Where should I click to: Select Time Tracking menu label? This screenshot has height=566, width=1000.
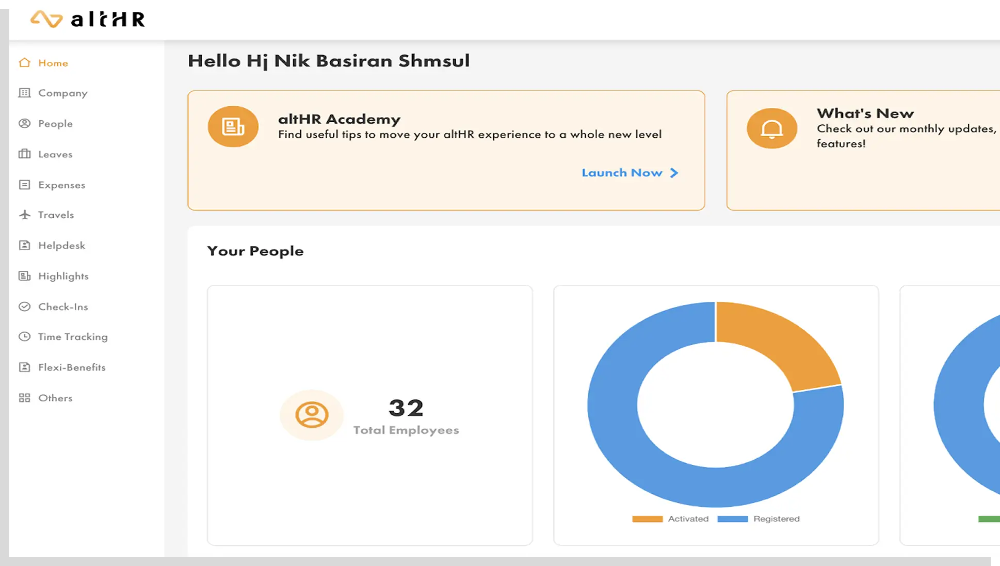73,337
